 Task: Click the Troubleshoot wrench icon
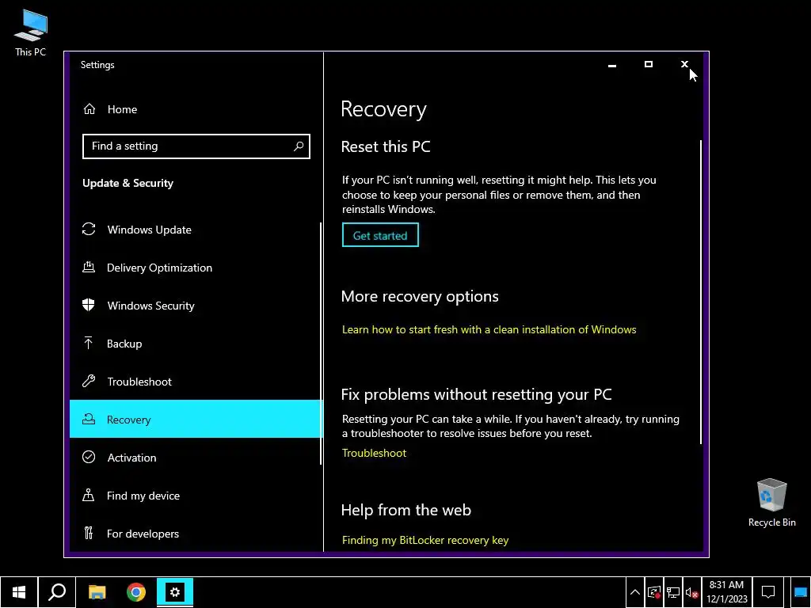(89, 381)
